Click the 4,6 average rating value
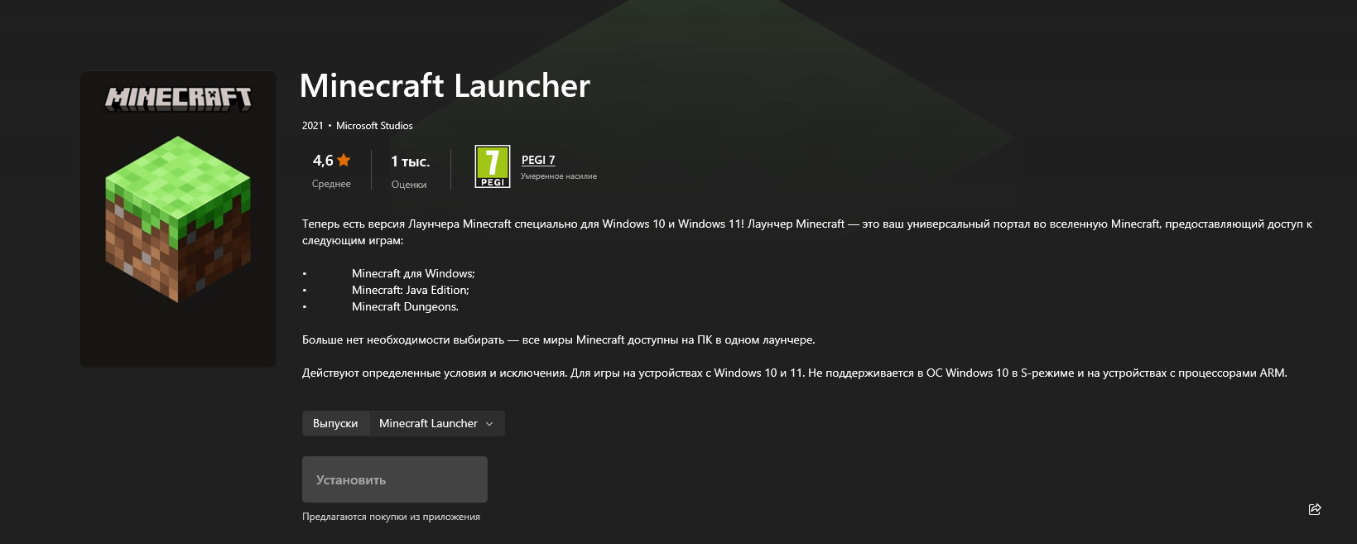The image size is (1357, 544). click(x=323, y=161)
